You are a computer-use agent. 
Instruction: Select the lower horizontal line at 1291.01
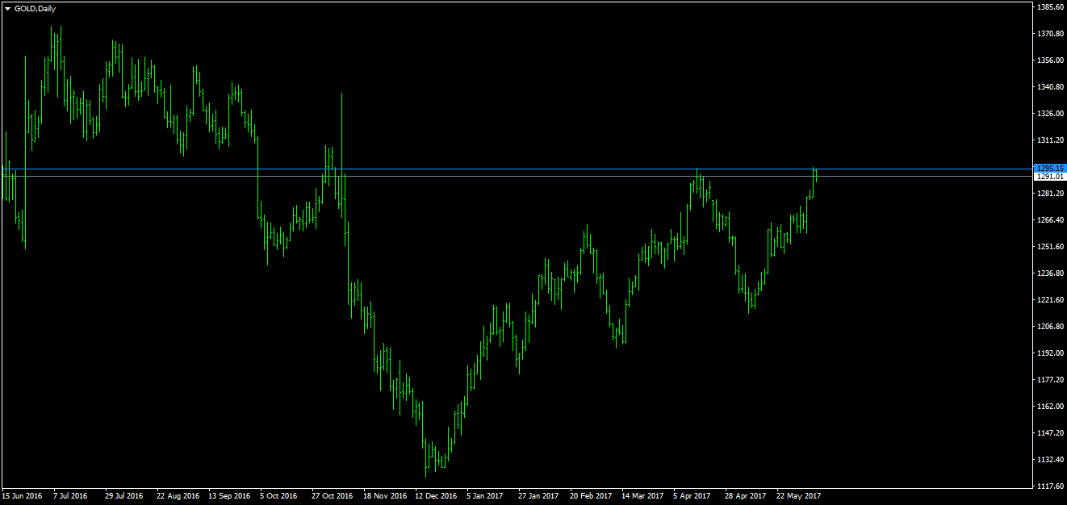pos(517,176)
